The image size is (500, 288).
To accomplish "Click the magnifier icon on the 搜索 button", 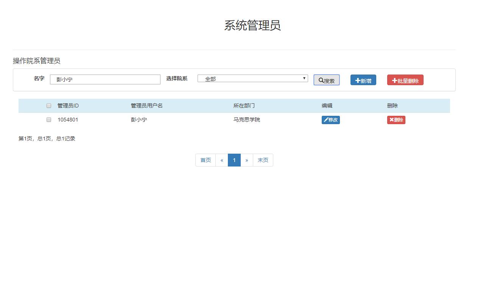I will pyautogui.click(x=321, y=80).
